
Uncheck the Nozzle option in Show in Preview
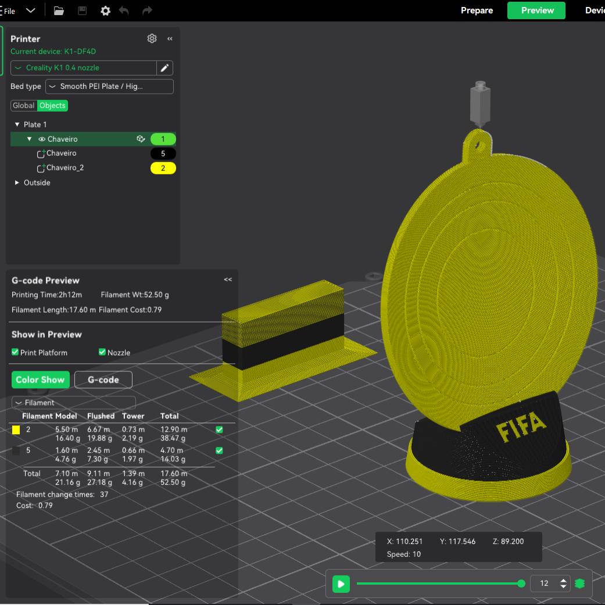click(102, 352)
